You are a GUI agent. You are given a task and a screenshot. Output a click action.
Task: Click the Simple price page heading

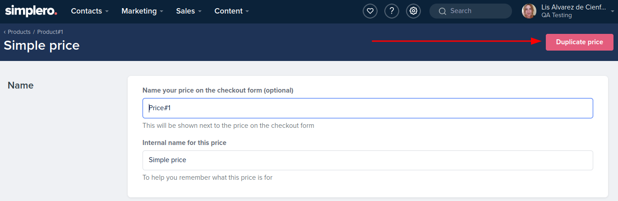coord(42,45)
